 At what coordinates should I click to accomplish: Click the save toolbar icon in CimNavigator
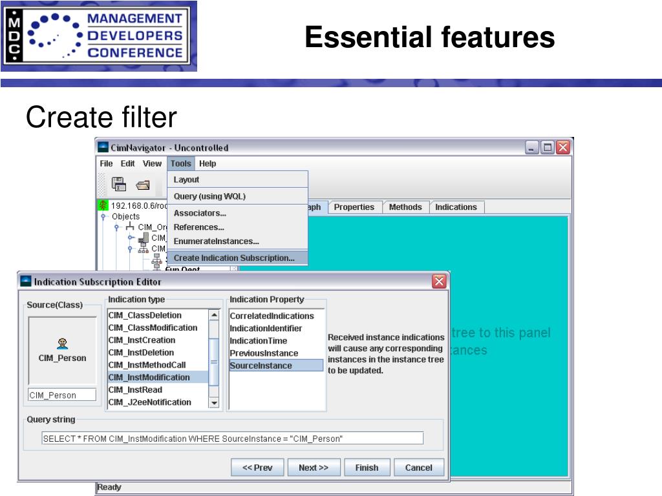pos(119,184)
